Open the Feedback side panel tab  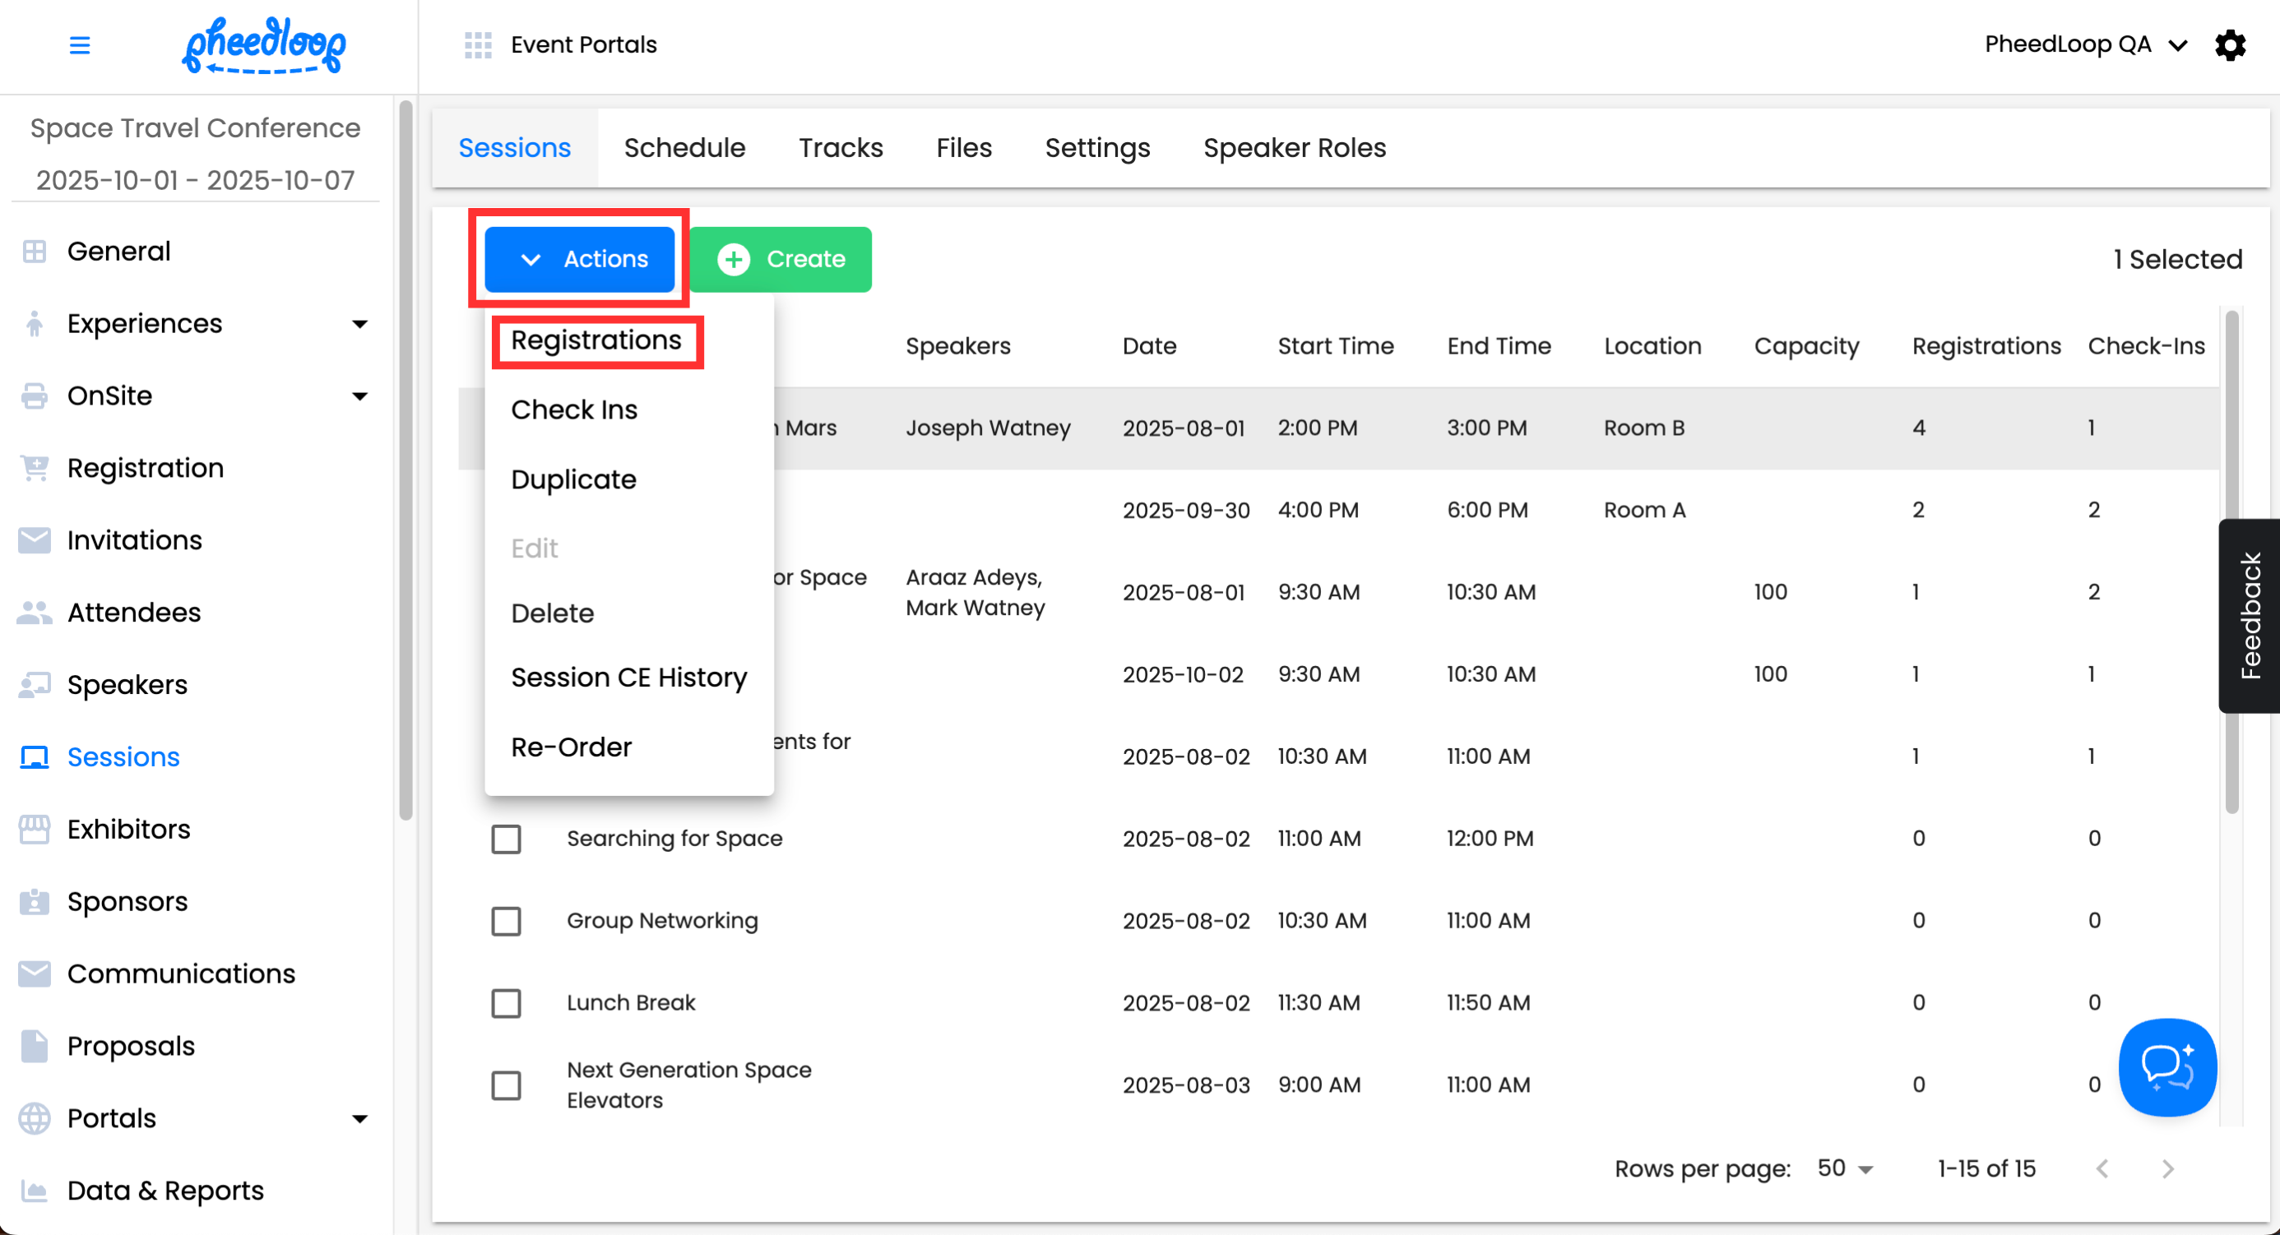tap(2250, 616)
